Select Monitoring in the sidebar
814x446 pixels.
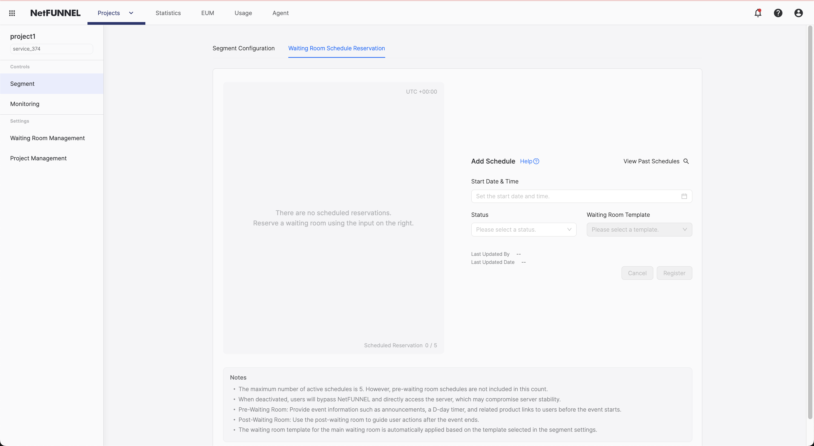coord(25,104)
